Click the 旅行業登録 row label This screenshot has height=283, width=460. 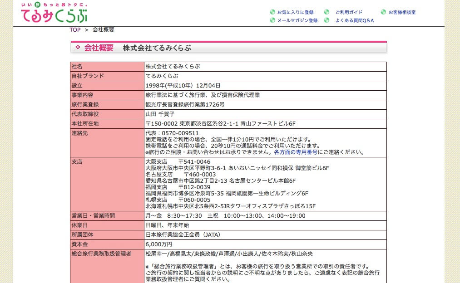pos(85,105)
